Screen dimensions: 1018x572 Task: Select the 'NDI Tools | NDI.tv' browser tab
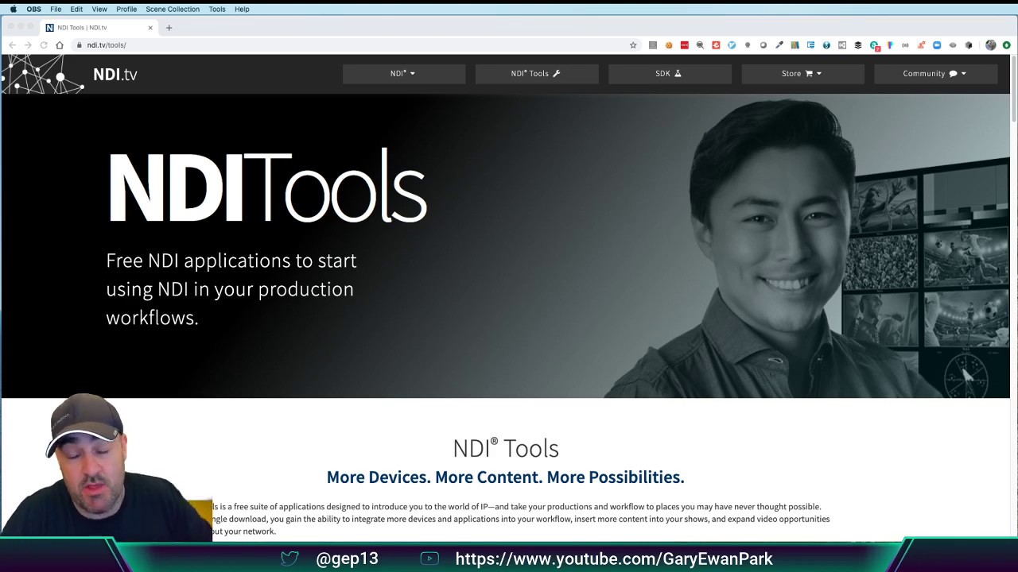pos(99,28)
